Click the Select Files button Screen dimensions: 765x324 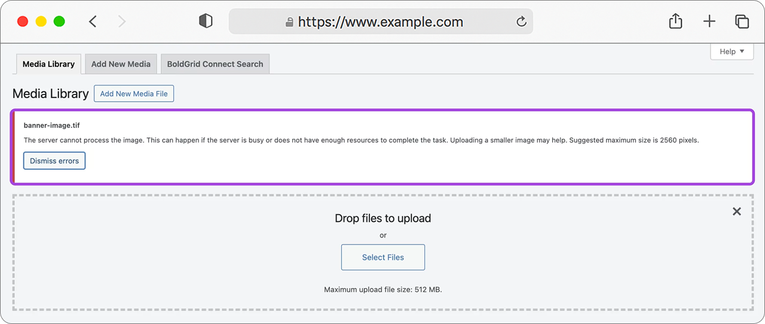coord(383,257)
